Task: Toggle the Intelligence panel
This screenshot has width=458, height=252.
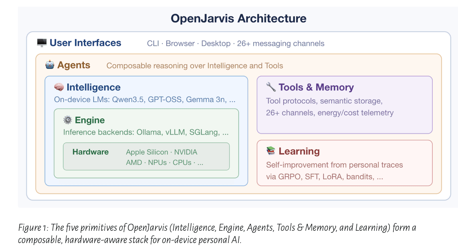Action: [94, 87]
